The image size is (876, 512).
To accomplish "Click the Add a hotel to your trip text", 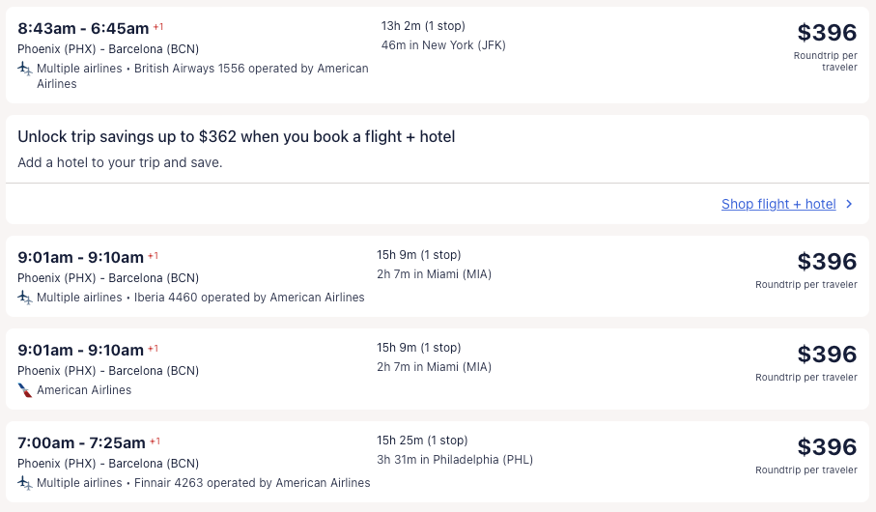I will click(120, 162).
